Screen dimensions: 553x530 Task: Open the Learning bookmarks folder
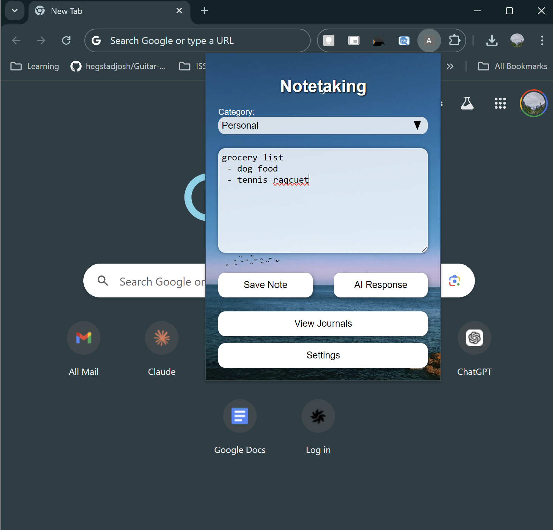35,66
